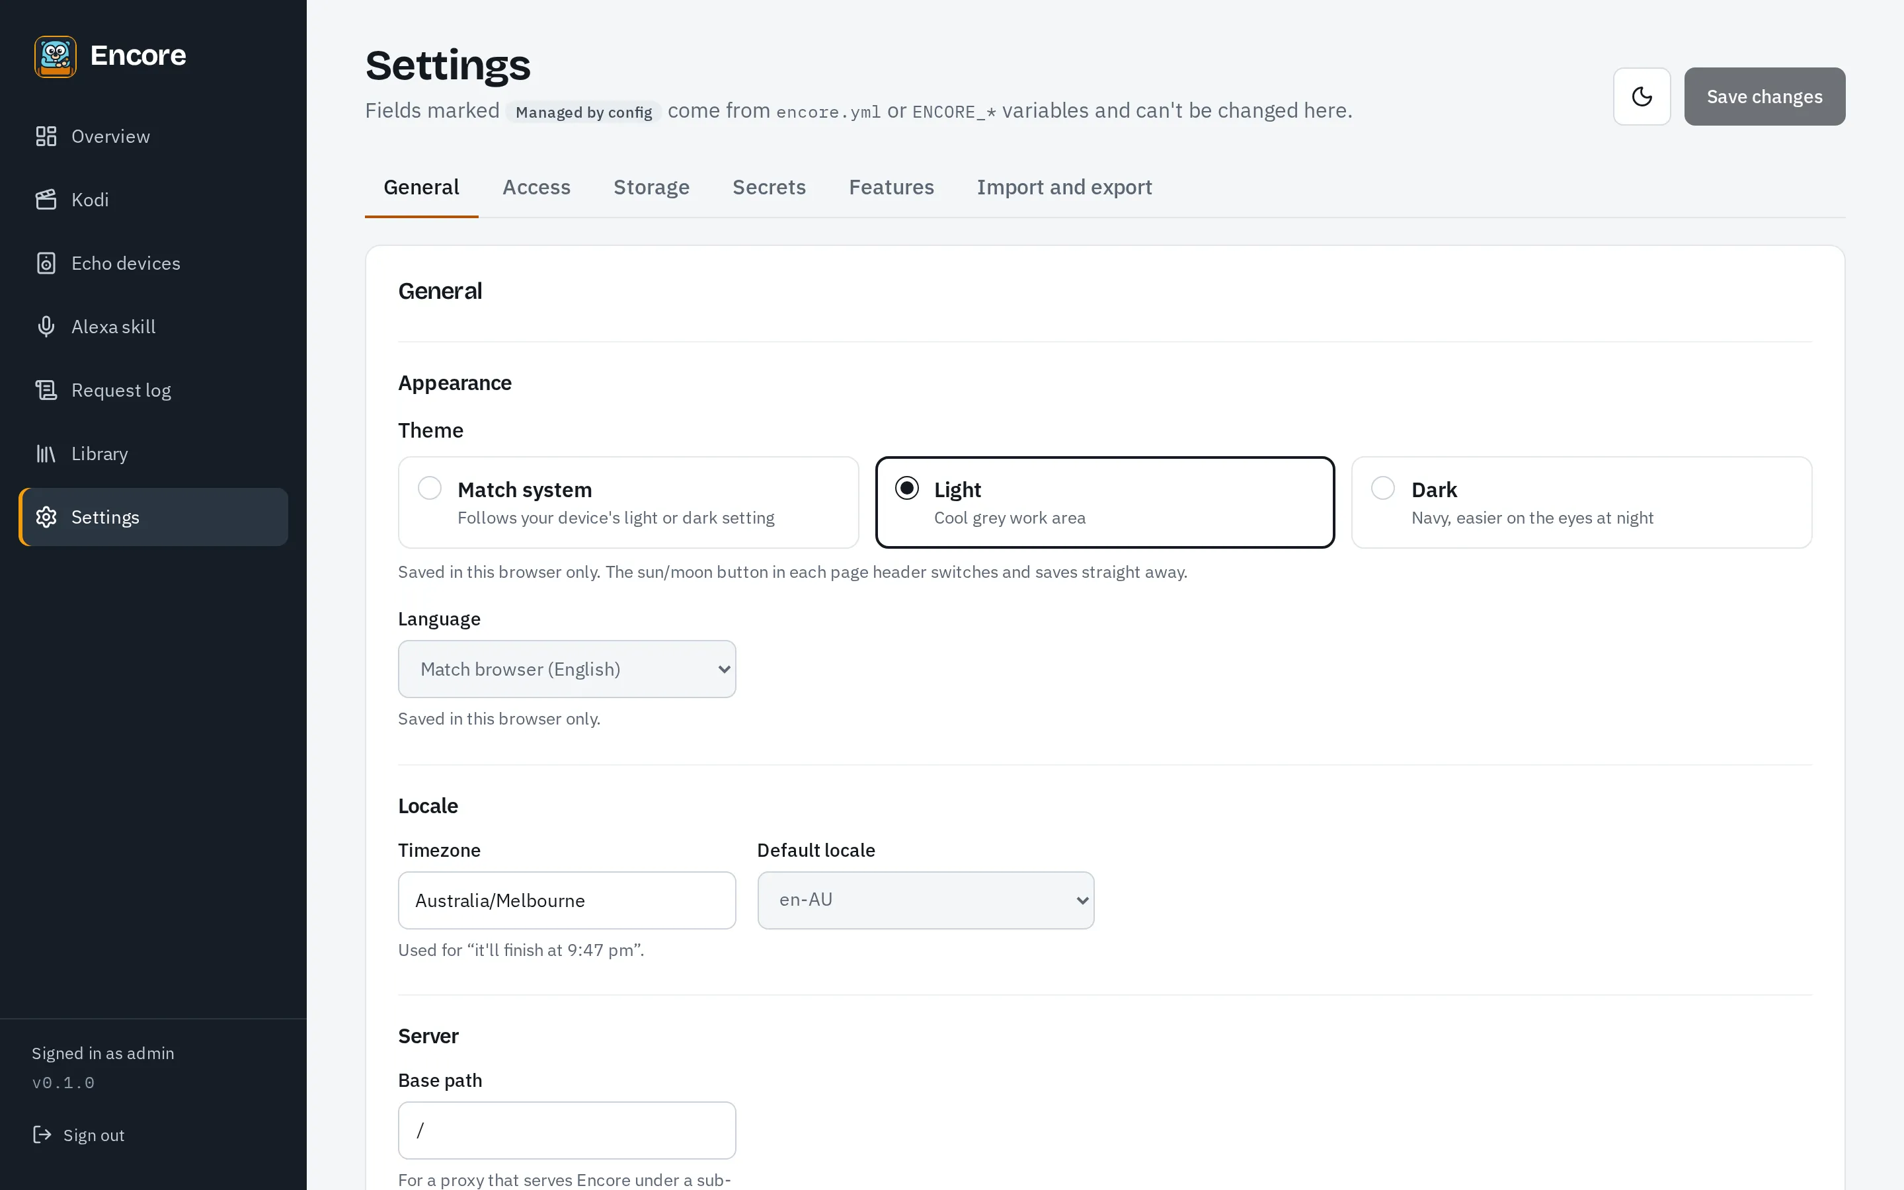Viewport: 1904px width, 1190px height.
Task: Click the Echo devices speaker icon
Action: coord(46,263)
